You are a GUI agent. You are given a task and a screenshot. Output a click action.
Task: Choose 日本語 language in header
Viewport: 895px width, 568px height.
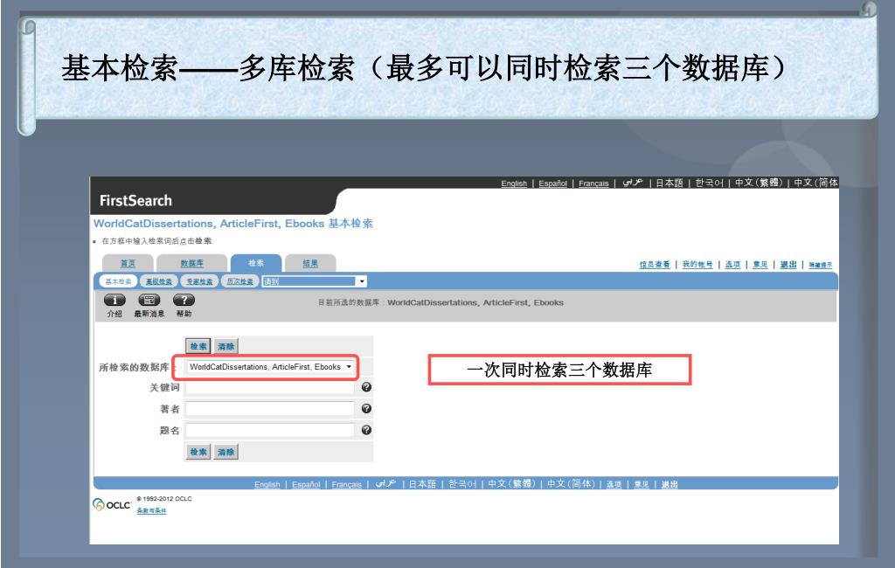[669, 183]
